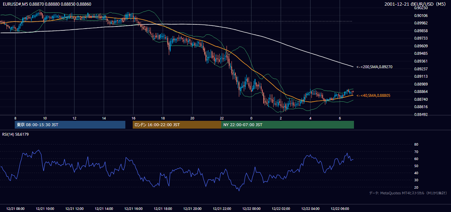
Task: Click the 0.89113 price axis label
Action: click(421, 76)
